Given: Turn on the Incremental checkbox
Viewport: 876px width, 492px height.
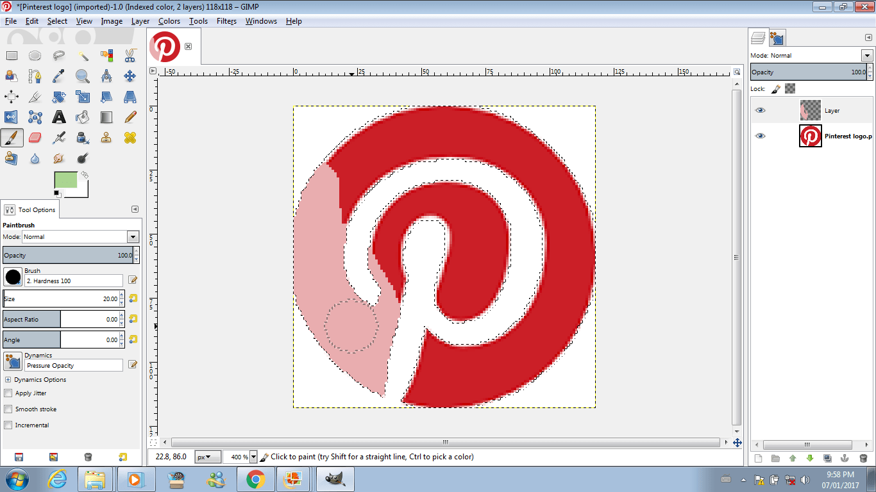Looking at the screenshot, I should (x=8, y=425).
